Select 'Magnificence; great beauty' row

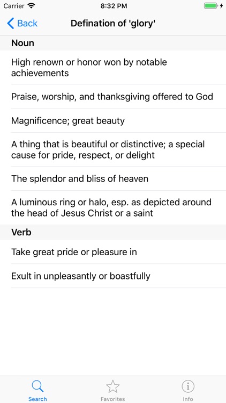(x=113, y=120)
